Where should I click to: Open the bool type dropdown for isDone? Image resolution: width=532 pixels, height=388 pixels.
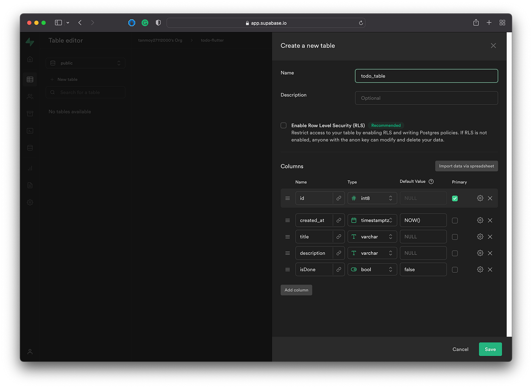372,269
